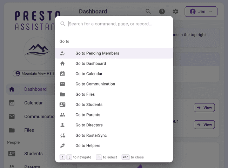The width and height of the screenshot is (228, 168).
Task: Select Go to Calendar command
Action: point(114,74)
